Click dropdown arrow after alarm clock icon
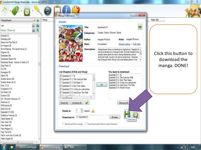The height and width of the screenshot is (150, 201). coord(33,11)
